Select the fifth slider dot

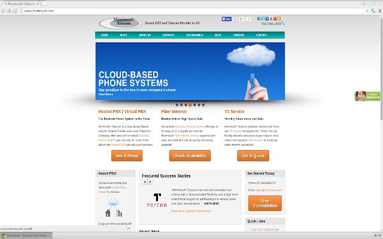pos(194,105)
